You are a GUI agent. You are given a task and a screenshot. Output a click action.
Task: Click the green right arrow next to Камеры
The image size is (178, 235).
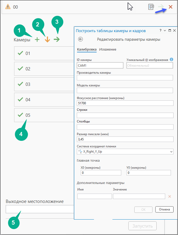point(57,40)
